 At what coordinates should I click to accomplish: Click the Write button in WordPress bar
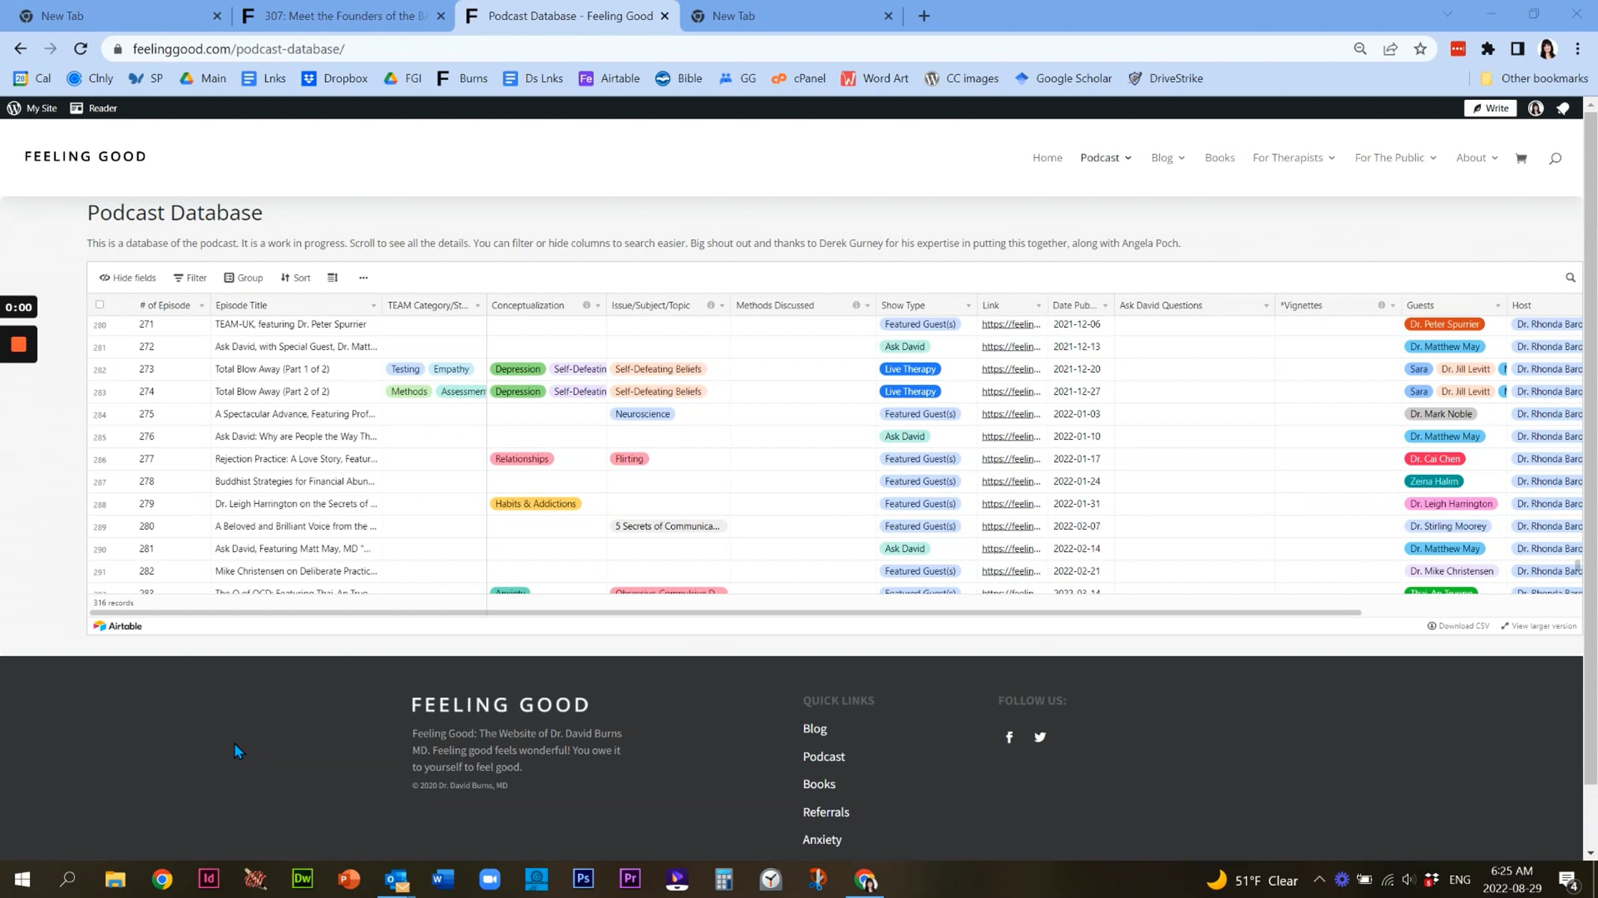click(1490, 108)
